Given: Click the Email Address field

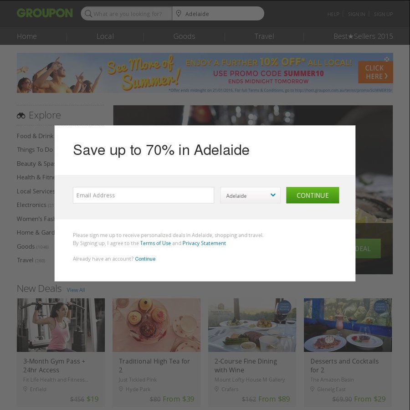Looking at the screenshot, I should pyautogui.click(x=143, y=195).
